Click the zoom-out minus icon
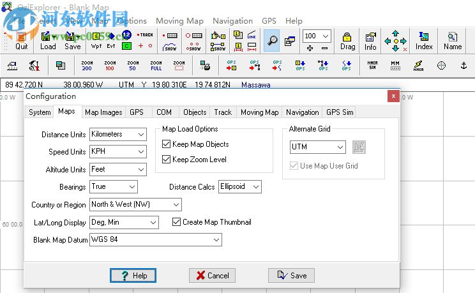The height and width of the screenshot is (293, 475). click(x=324, y=48)
